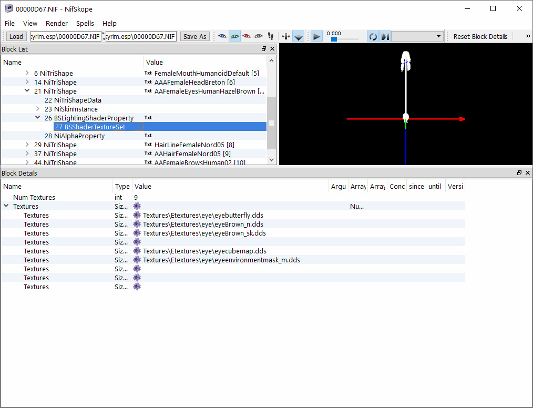Click the Txt icon in NiAlphaProperty row

148,135
